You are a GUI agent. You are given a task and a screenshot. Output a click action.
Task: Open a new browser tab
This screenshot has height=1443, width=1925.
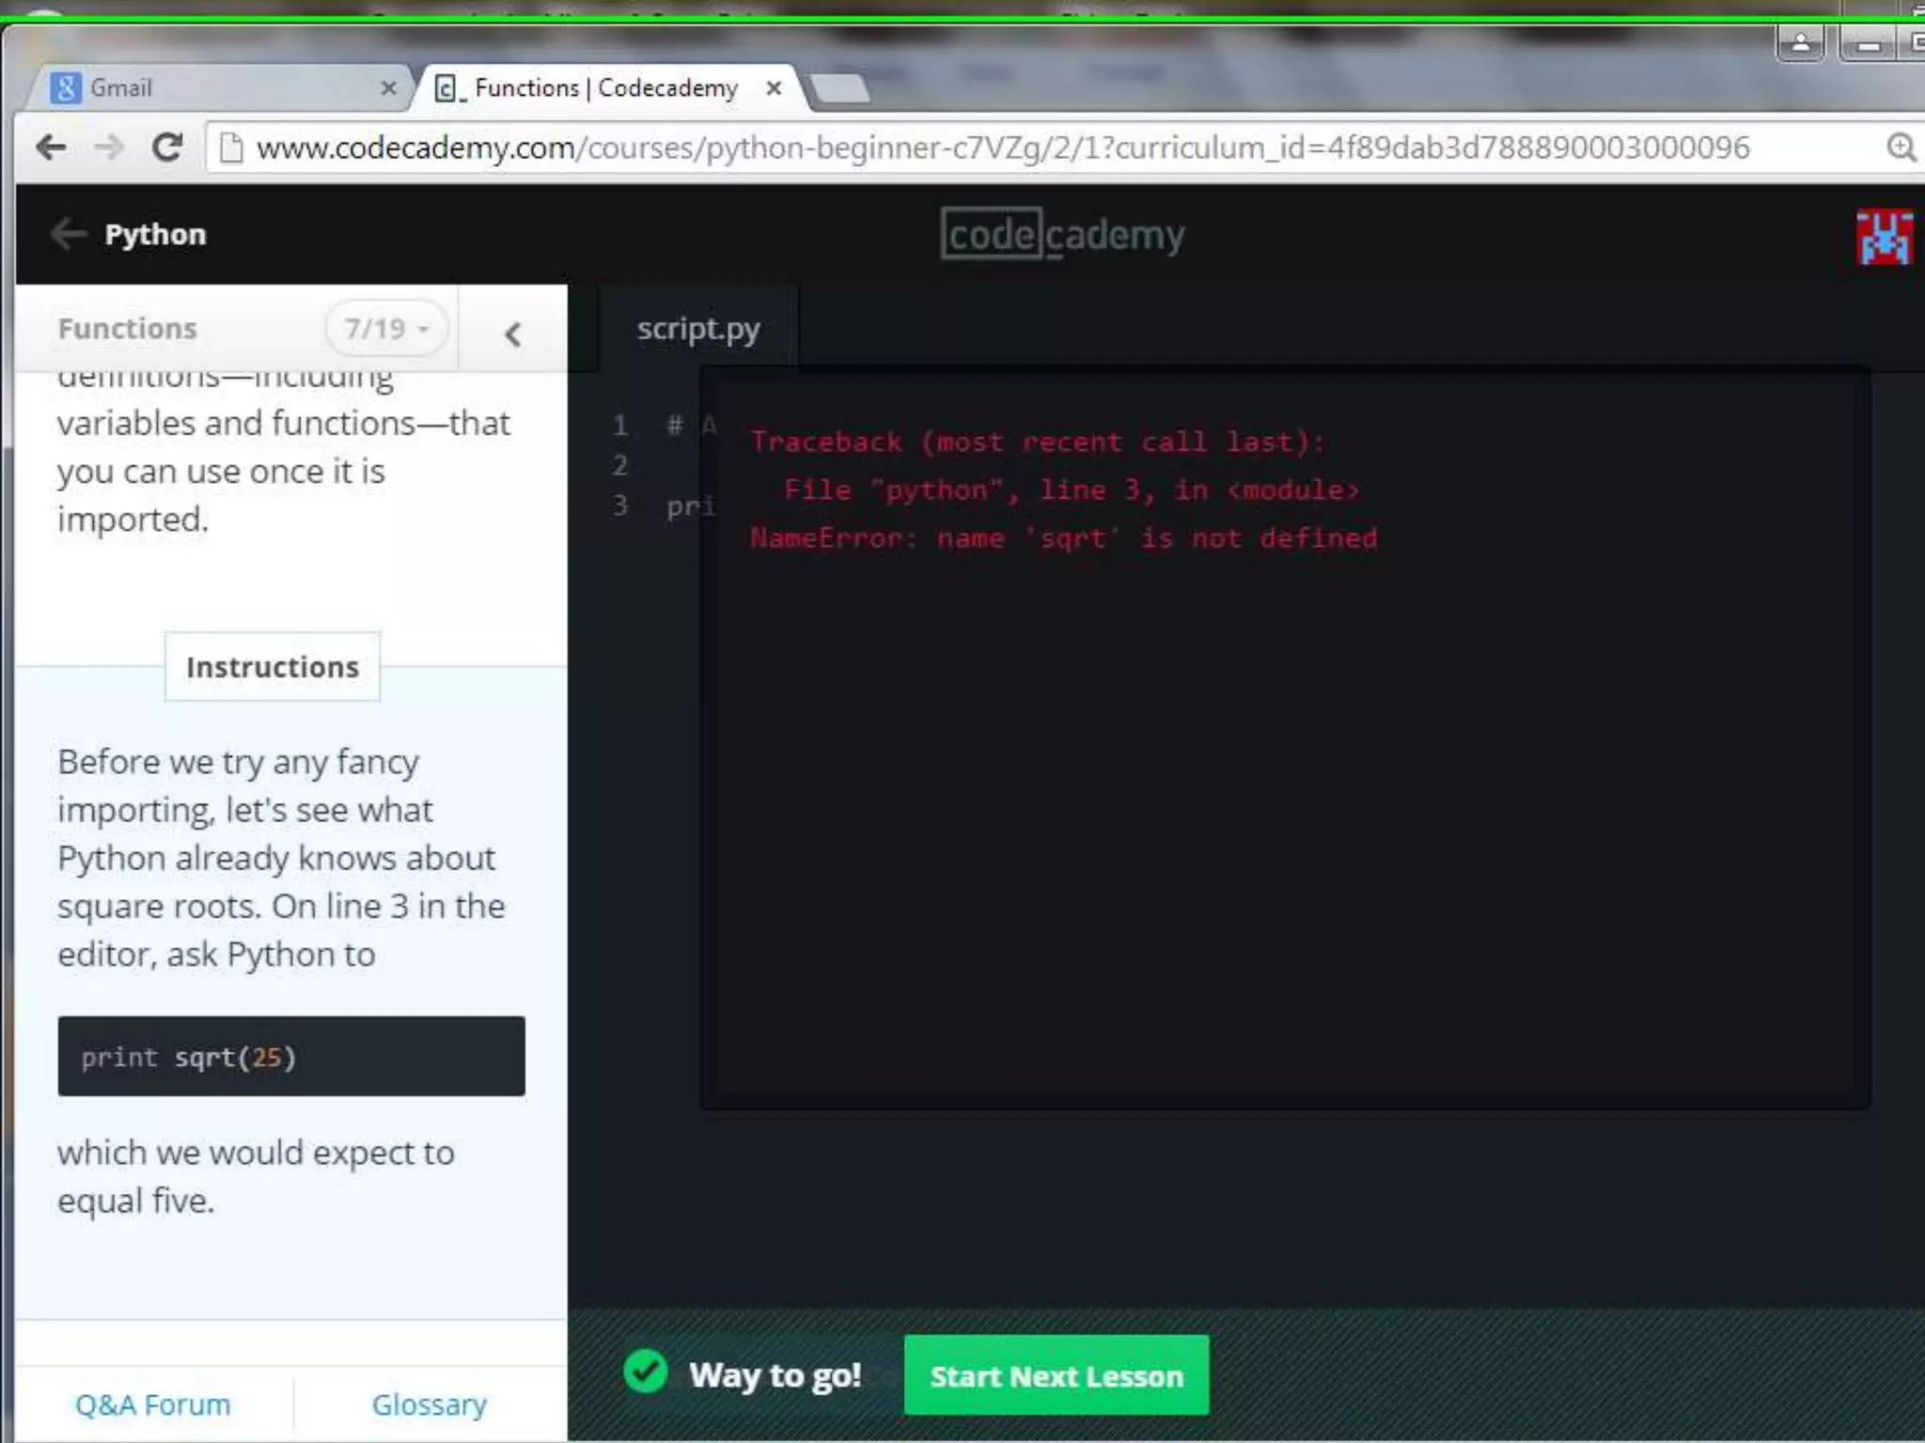pyautogui.click(x=840, y=89)
